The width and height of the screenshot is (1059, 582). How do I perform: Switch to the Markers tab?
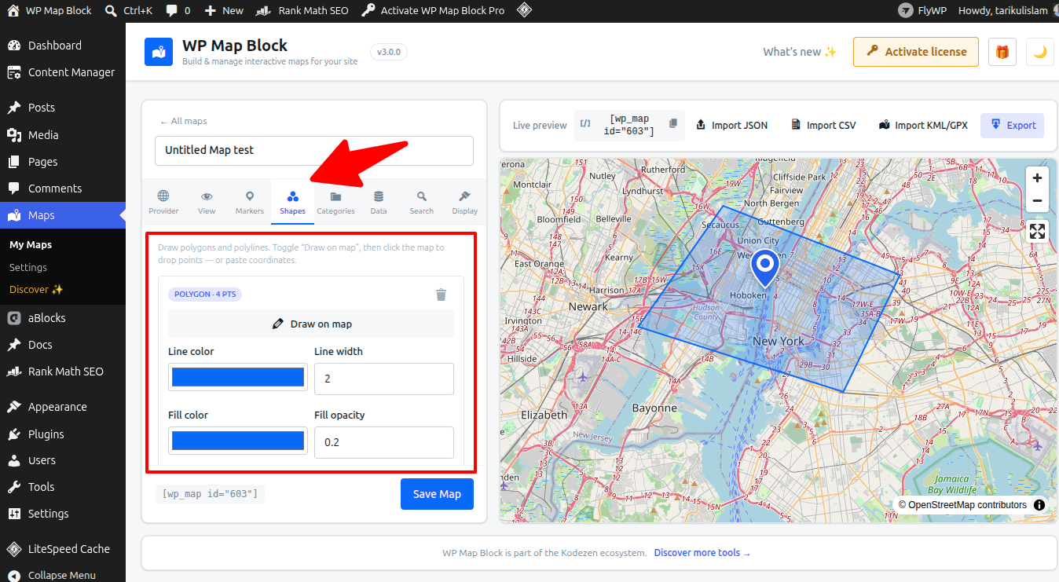click(250, 202)
